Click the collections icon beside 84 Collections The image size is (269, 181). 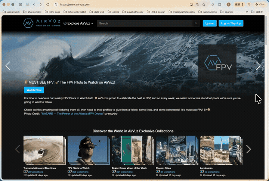[158, 172]
